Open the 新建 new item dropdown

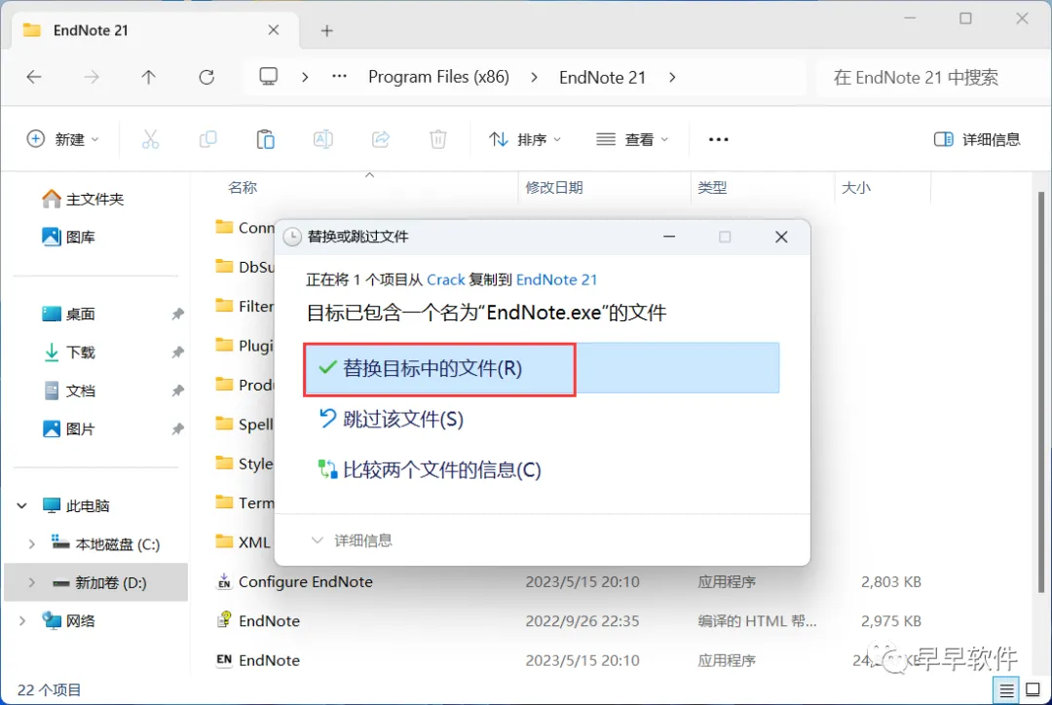tap(63, 139)
